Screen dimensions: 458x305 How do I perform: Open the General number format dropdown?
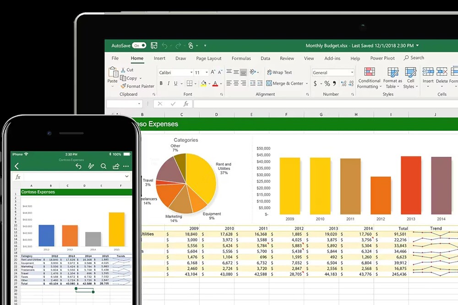click(352, 73)
